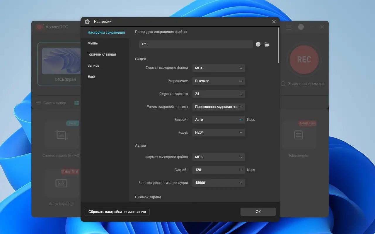Expand the Режим кадровой частоты dropdown
Viewport: 375px width, 234px height.
(x=219, y=107)
